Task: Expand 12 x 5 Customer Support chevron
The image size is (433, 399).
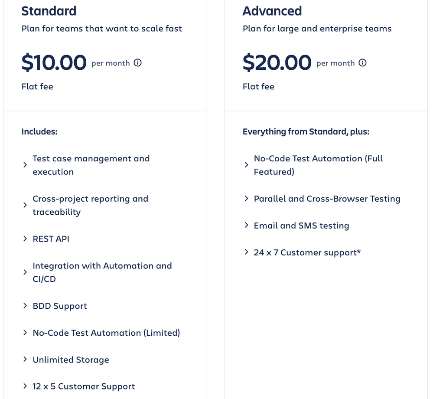Action: click(x=25, y=386)
